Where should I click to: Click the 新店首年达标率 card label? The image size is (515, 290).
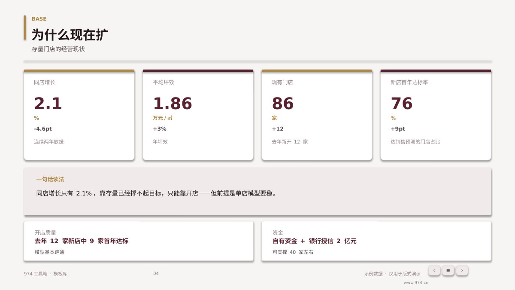pyautogui.click(x=409, y=82)
